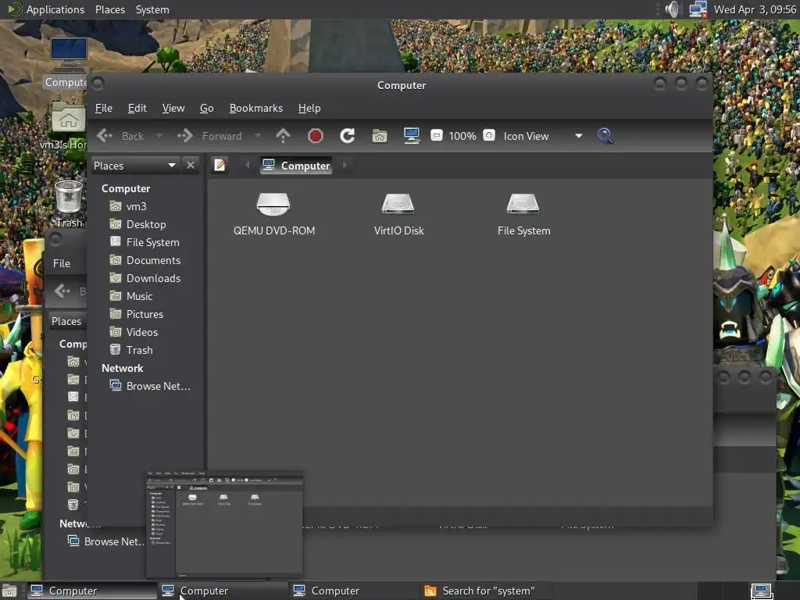Screen dimensions: 800x600
Task: Toggle the text location entry icon
Action: pyautogui.click(x=220, y=165)
